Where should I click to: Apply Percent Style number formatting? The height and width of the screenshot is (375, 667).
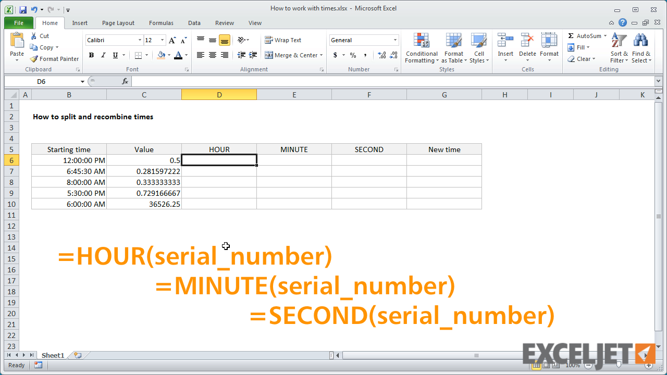click(x=353, y=55)
